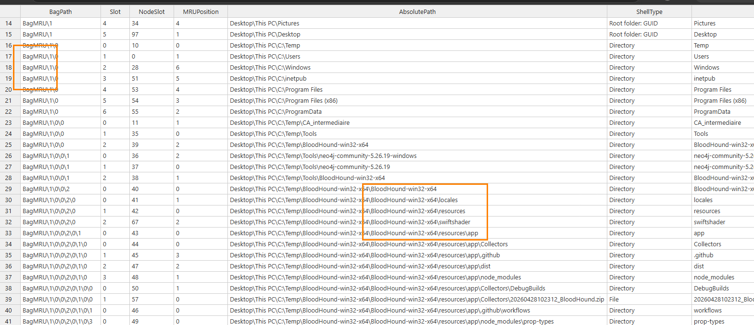
Task: Sort by the AbsolutePath column header
Action: coord(417,12)
